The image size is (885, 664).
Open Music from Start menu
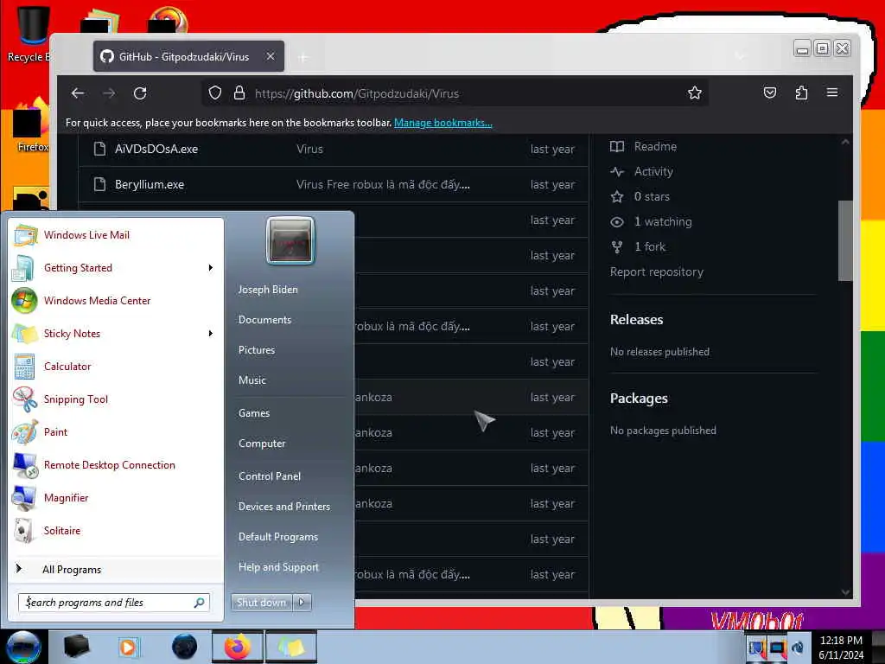tap(252, 380)
